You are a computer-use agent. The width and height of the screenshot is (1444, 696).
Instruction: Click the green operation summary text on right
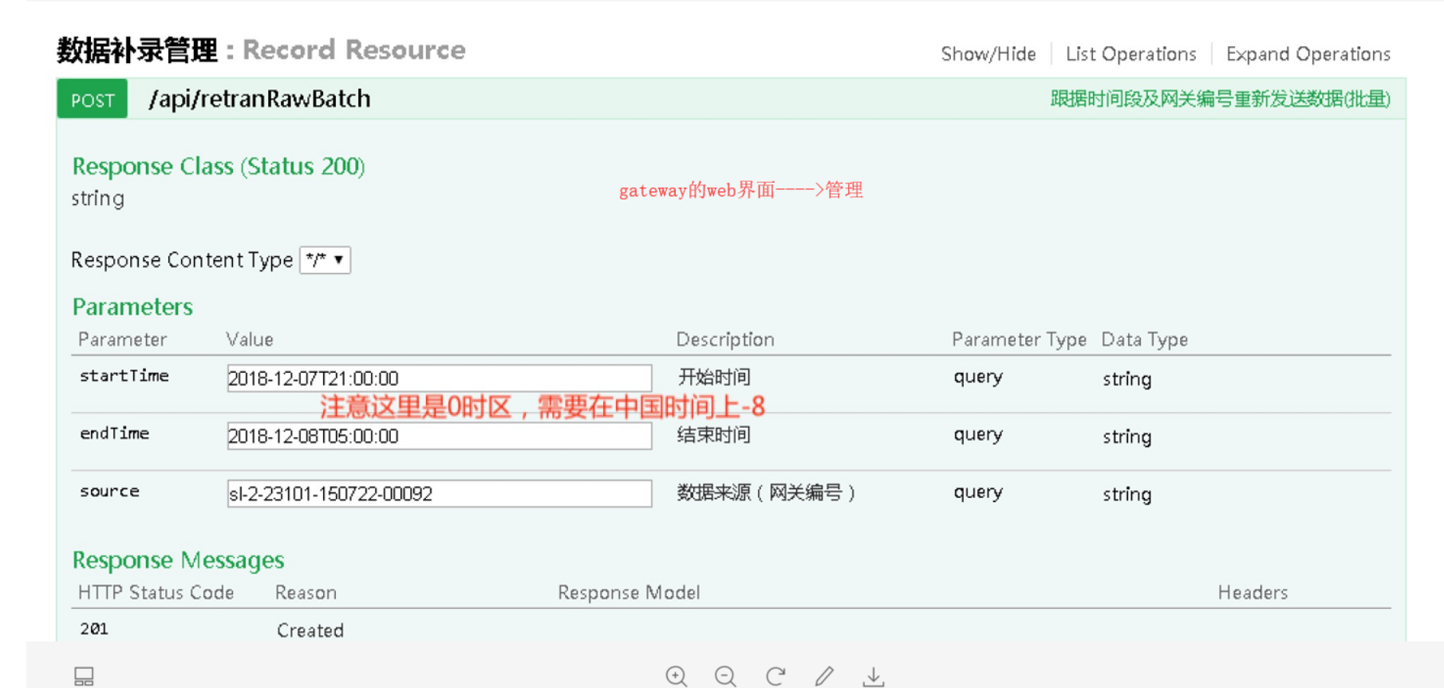pos(1220,99)
